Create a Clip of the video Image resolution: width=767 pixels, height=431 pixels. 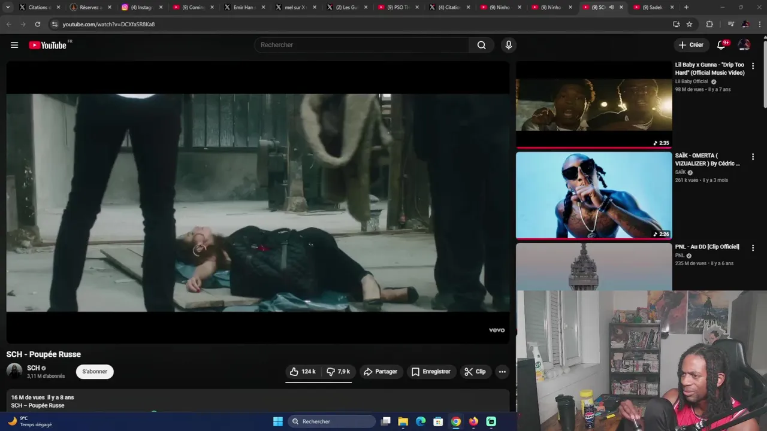(x=475, y=372)
